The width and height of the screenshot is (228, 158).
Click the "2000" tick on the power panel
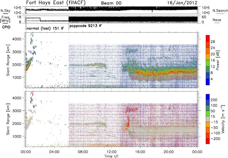pos(17,64)
